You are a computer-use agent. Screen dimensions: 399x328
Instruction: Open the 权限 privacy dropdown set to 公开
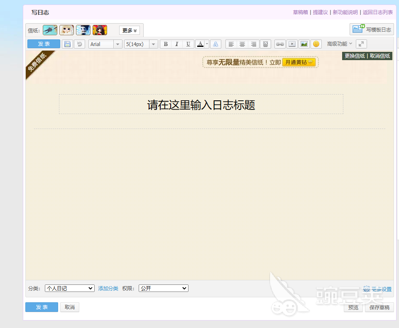163,288
